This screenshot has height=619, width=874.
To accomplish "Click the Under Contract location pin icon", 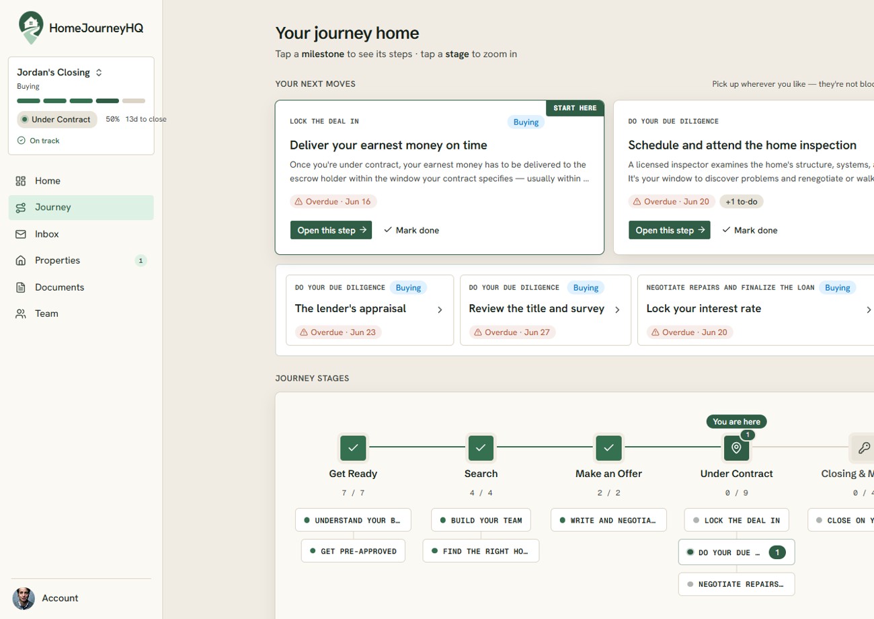I will click(x=736, y=447).
